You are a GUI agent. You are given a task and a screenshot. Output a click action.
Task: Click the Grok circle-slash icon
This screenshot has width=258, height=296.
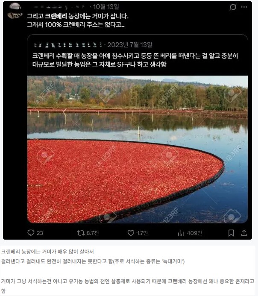[x=233, y=7]
